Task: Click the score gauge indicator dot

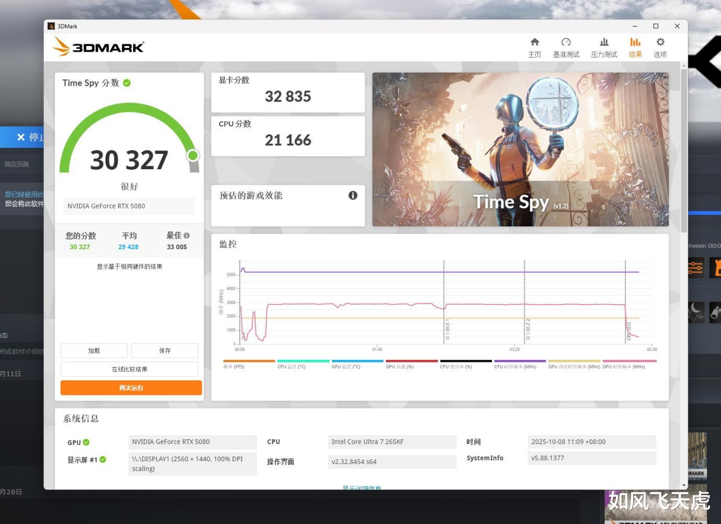Action: tap(193, 155)
